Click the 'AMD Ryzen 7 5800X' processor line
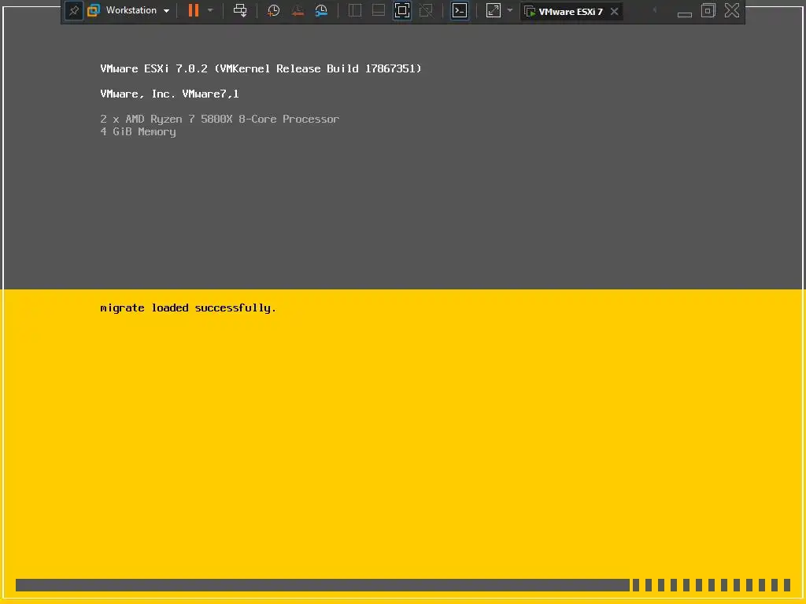 pos(220,120)
